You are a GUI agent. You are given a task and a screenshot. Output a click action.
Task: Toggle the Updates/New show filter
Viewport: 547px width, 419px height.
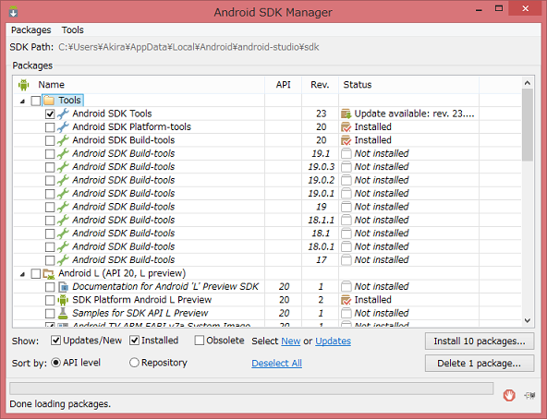tap(55, 341)
